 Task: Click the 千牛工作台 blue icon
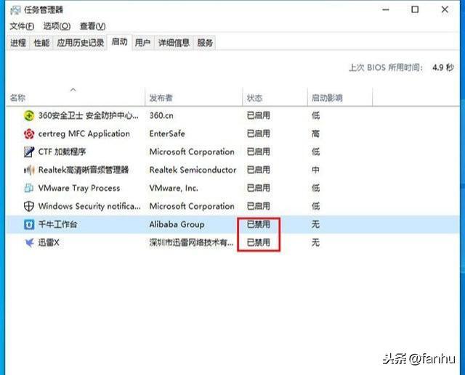pyautogui.click(x=29, y=224)
